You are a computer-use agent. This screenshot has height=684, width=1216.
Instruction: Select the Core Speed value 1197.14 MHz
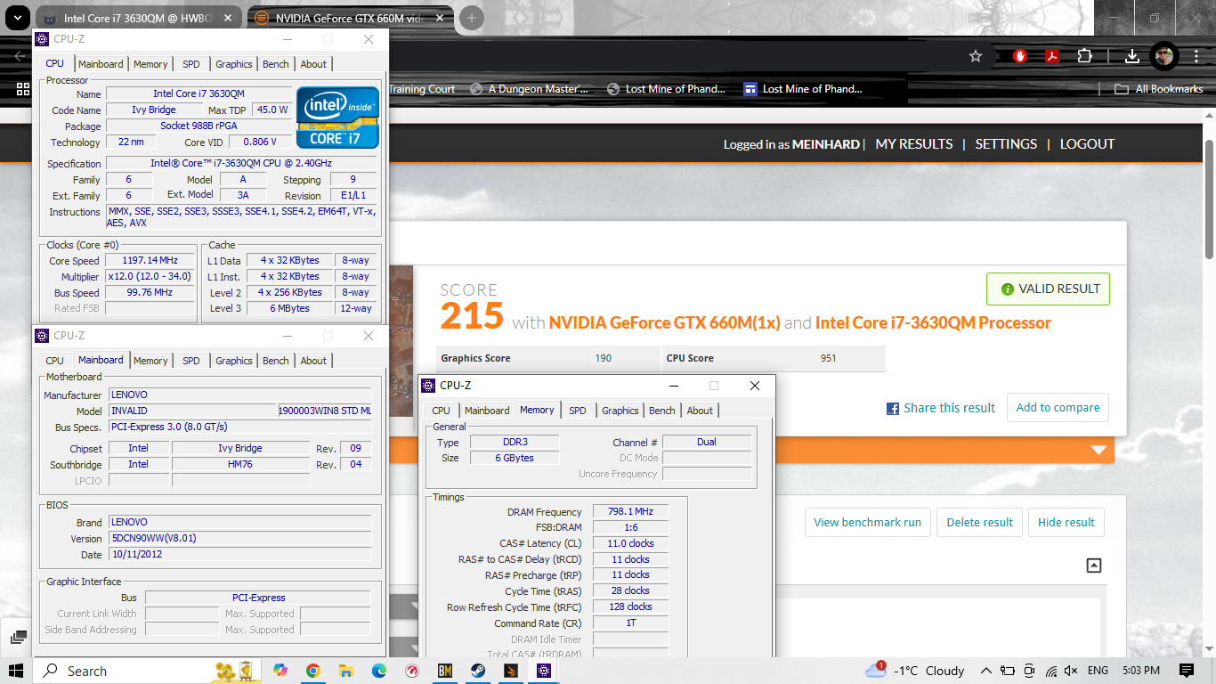click(x=150, y=260)
